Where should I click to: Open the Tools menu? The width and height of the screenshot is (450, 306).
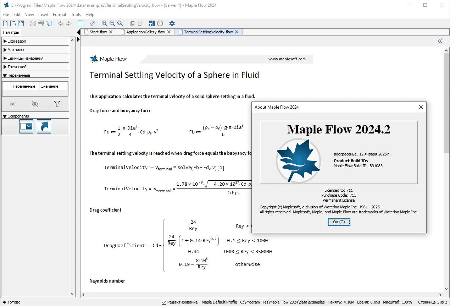(76, 15)
